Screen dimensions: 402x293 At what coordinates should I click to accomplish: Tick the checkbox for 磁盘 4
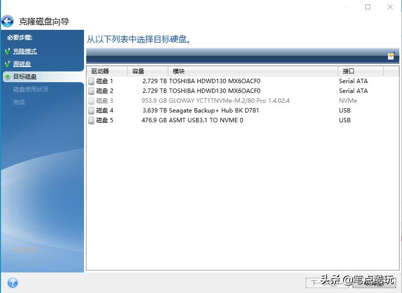tap(91, 110)
